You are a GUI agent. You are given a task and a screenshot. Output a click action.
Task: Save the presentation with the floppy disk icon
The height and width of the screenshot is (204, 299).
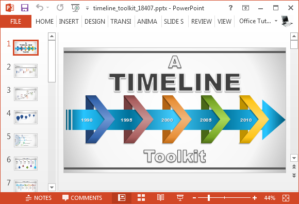(25, 8)
